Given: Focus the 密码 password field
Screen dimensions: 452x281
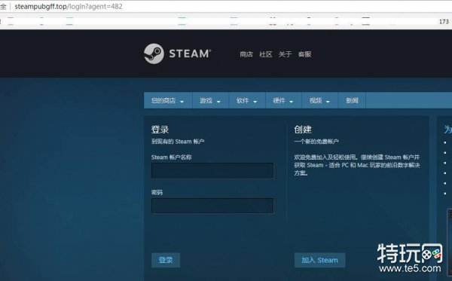Looking at the screenshot, I should click(212, 206).
